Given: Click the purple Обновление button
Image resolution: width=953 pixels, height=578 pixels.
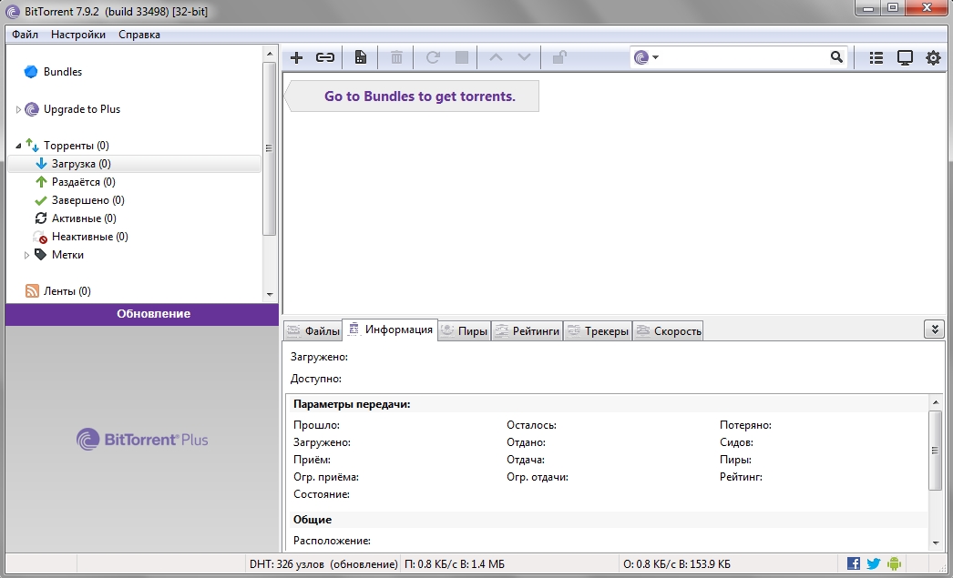Looking at the screenshot, I should point(141,314).
